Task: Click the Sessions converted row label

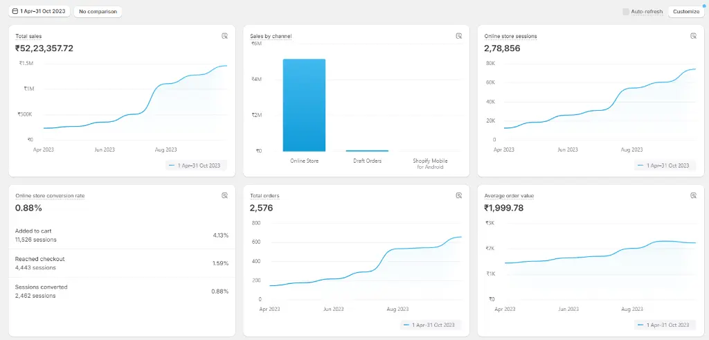Action: coord(41,287)
